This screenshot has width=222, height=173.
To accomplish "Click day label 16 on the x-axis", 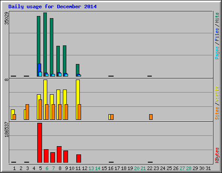I will (x=111, y=168).
